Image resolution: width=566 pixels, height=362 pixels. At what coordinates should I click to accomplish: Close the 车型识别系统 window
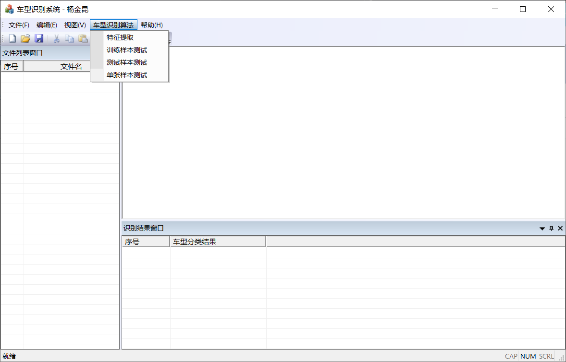click(551, 10)
